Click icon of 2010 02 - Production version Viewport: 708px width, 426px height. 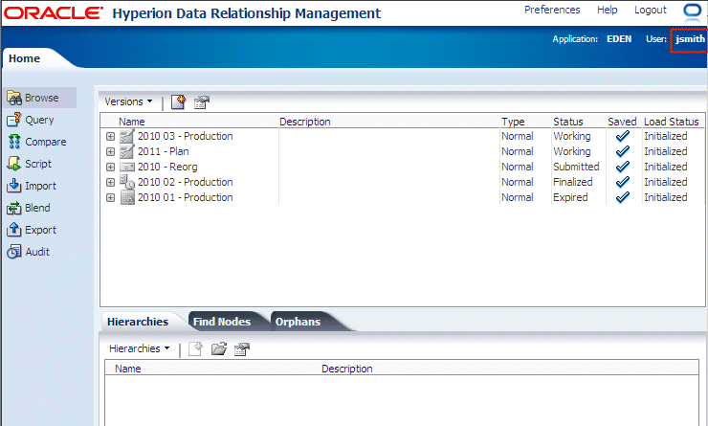(127, 182)
